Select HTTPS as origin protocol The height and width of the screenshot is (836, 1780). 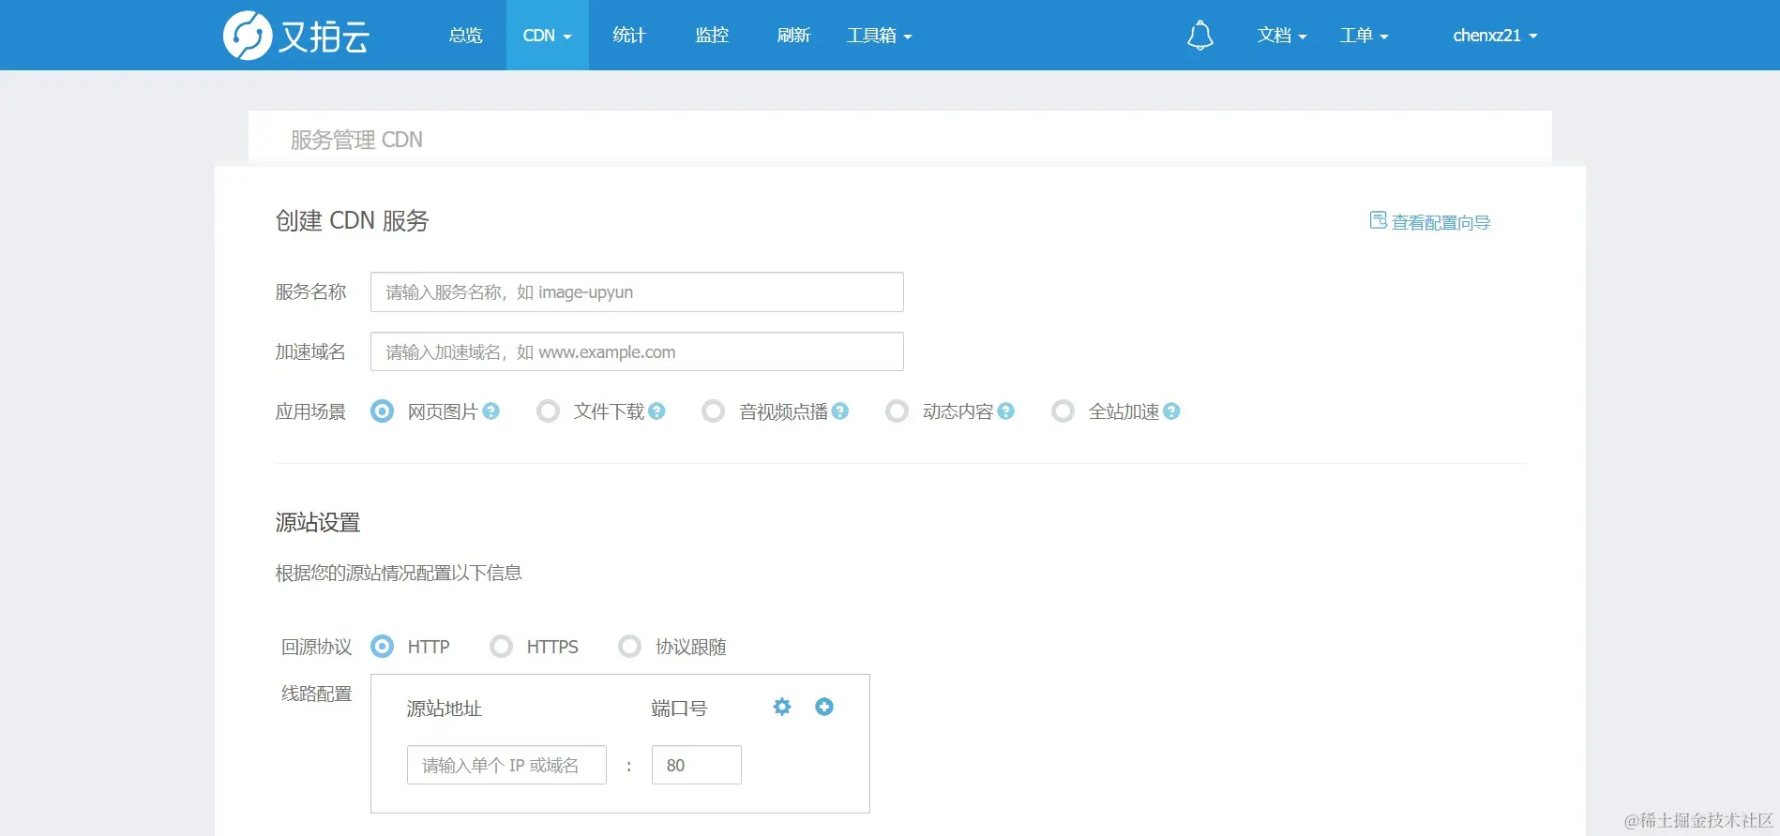click(502, 647)
